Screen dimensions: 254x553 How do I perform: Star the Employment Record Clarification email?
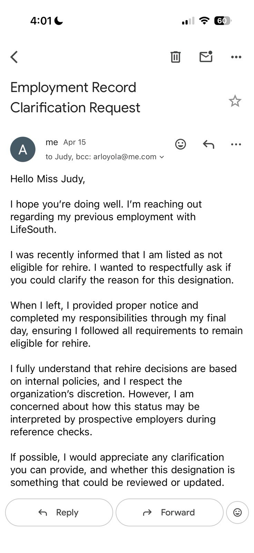[x=235, y=101]
